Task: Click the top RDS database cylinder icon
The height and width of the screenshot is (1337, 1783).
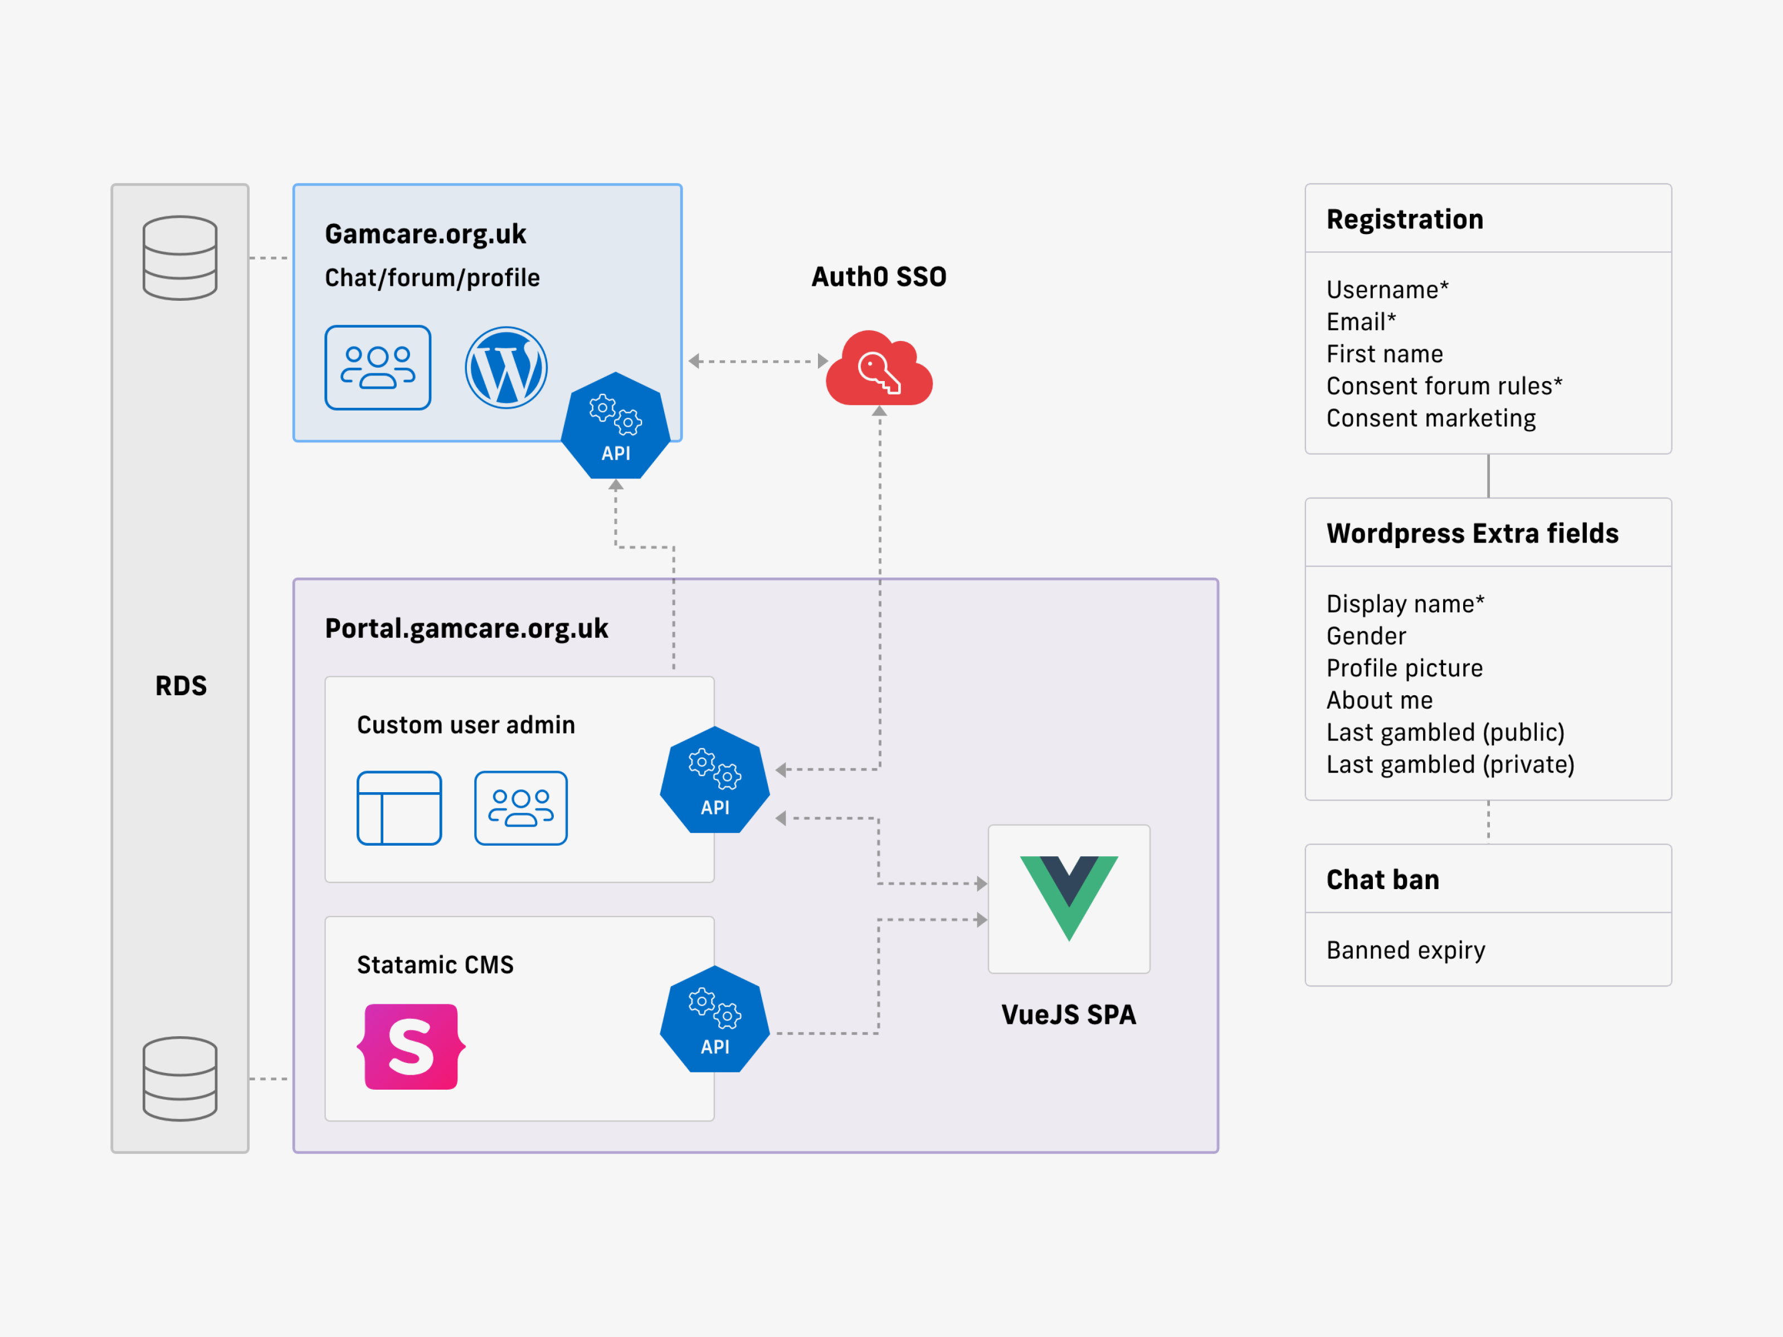Action: [180, 258]
